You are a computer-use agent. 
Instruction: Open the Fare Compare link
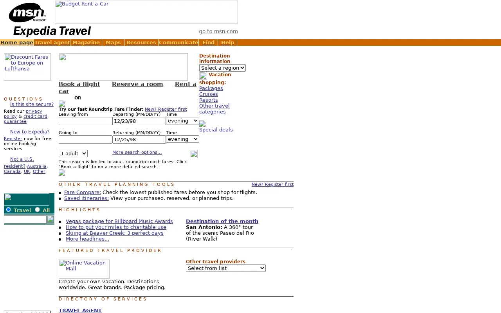click(83, 192)
